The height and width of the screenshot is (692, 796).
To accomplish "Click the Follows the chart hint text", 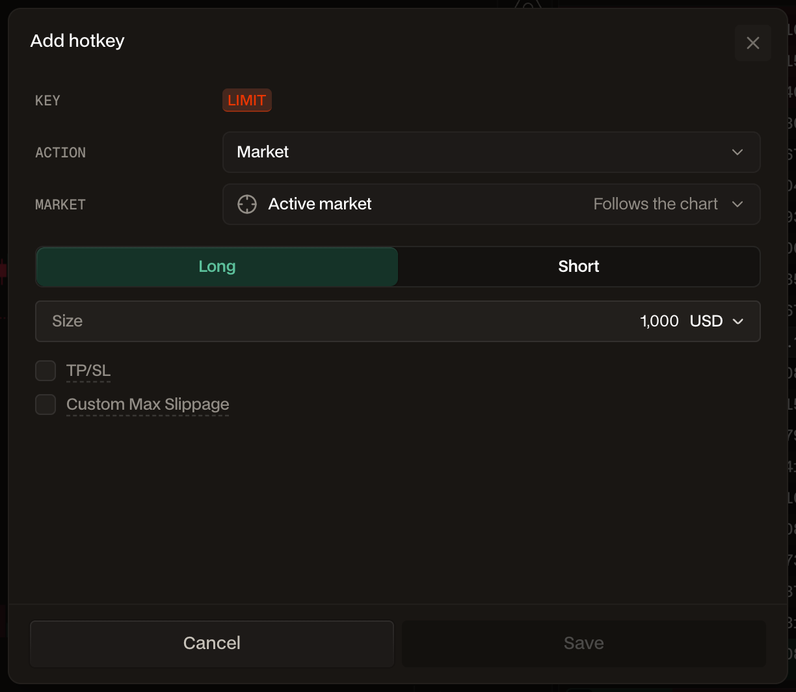I will point(656,204).
